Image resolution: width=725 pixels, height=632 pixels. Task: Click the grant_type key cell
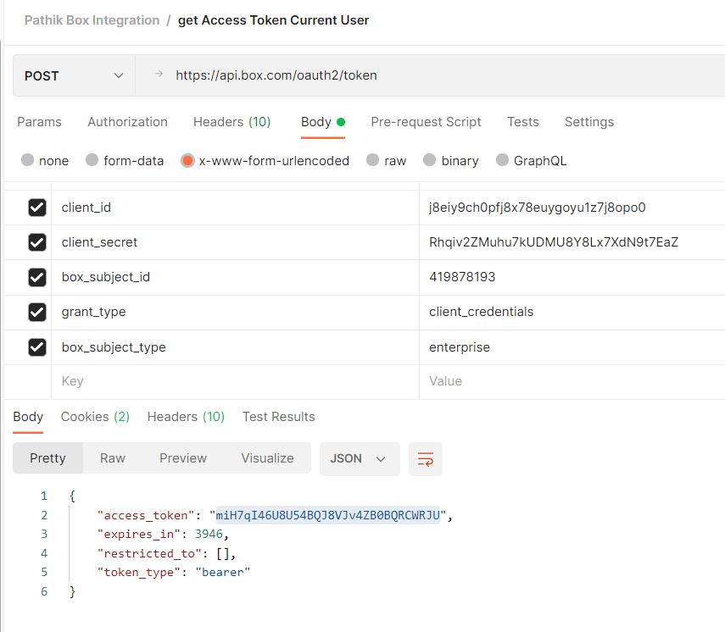(236, 312)
